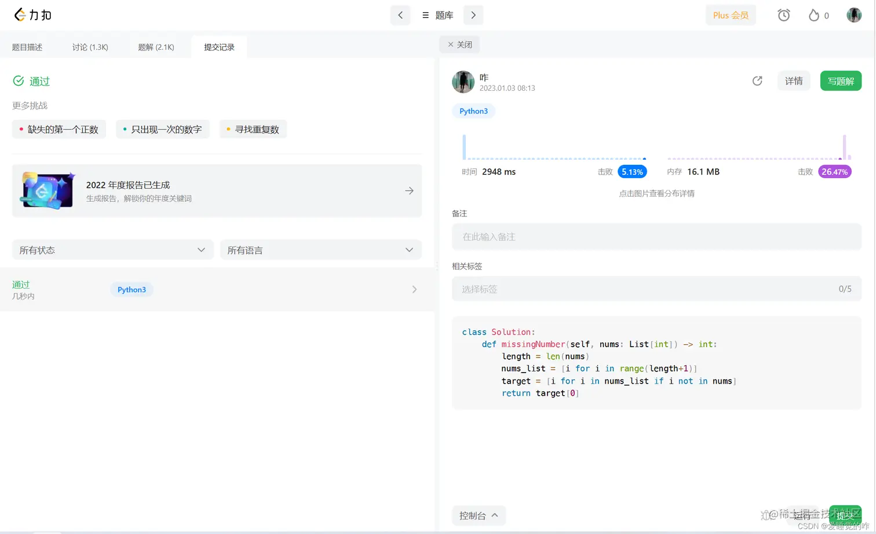Open annual report via arrow icon
Image resolution: width=876 pixels, height=534 pixels.
point(409,190)
